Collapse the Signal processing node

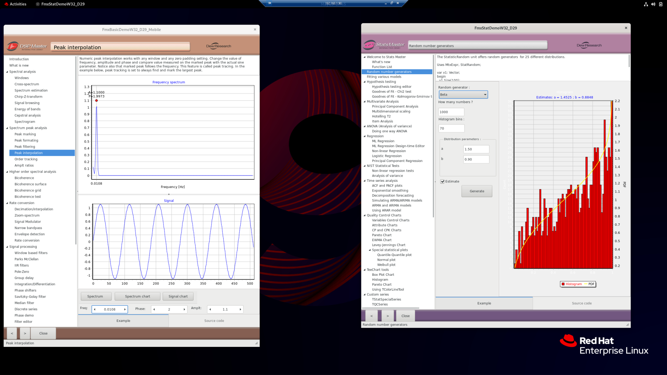[7, 247]
